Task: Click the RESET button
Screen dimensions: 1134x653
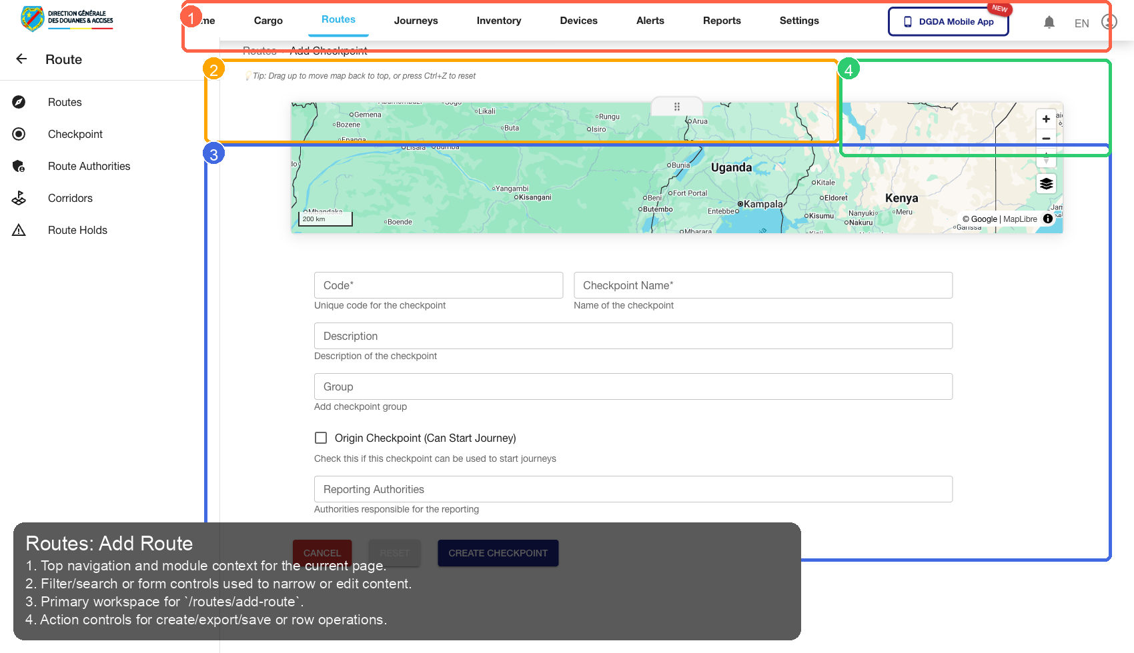Action: click(394, 552)
